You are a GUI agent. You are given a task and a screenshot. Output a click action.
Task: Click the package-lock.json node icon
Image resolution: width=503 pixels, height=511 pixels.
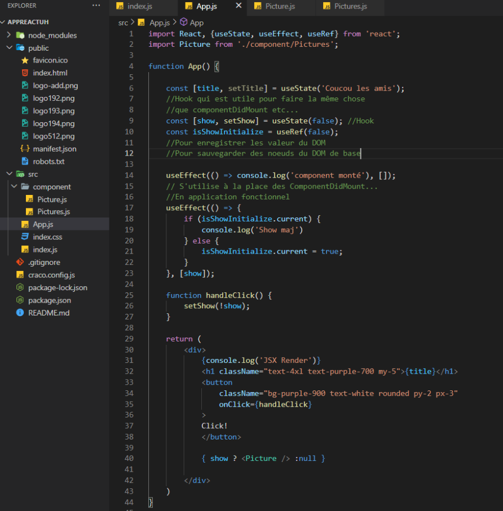coord(20,287)
